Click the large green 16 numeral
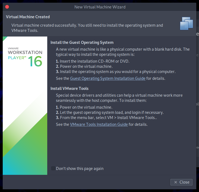199x192 pixels. point(35,62)
